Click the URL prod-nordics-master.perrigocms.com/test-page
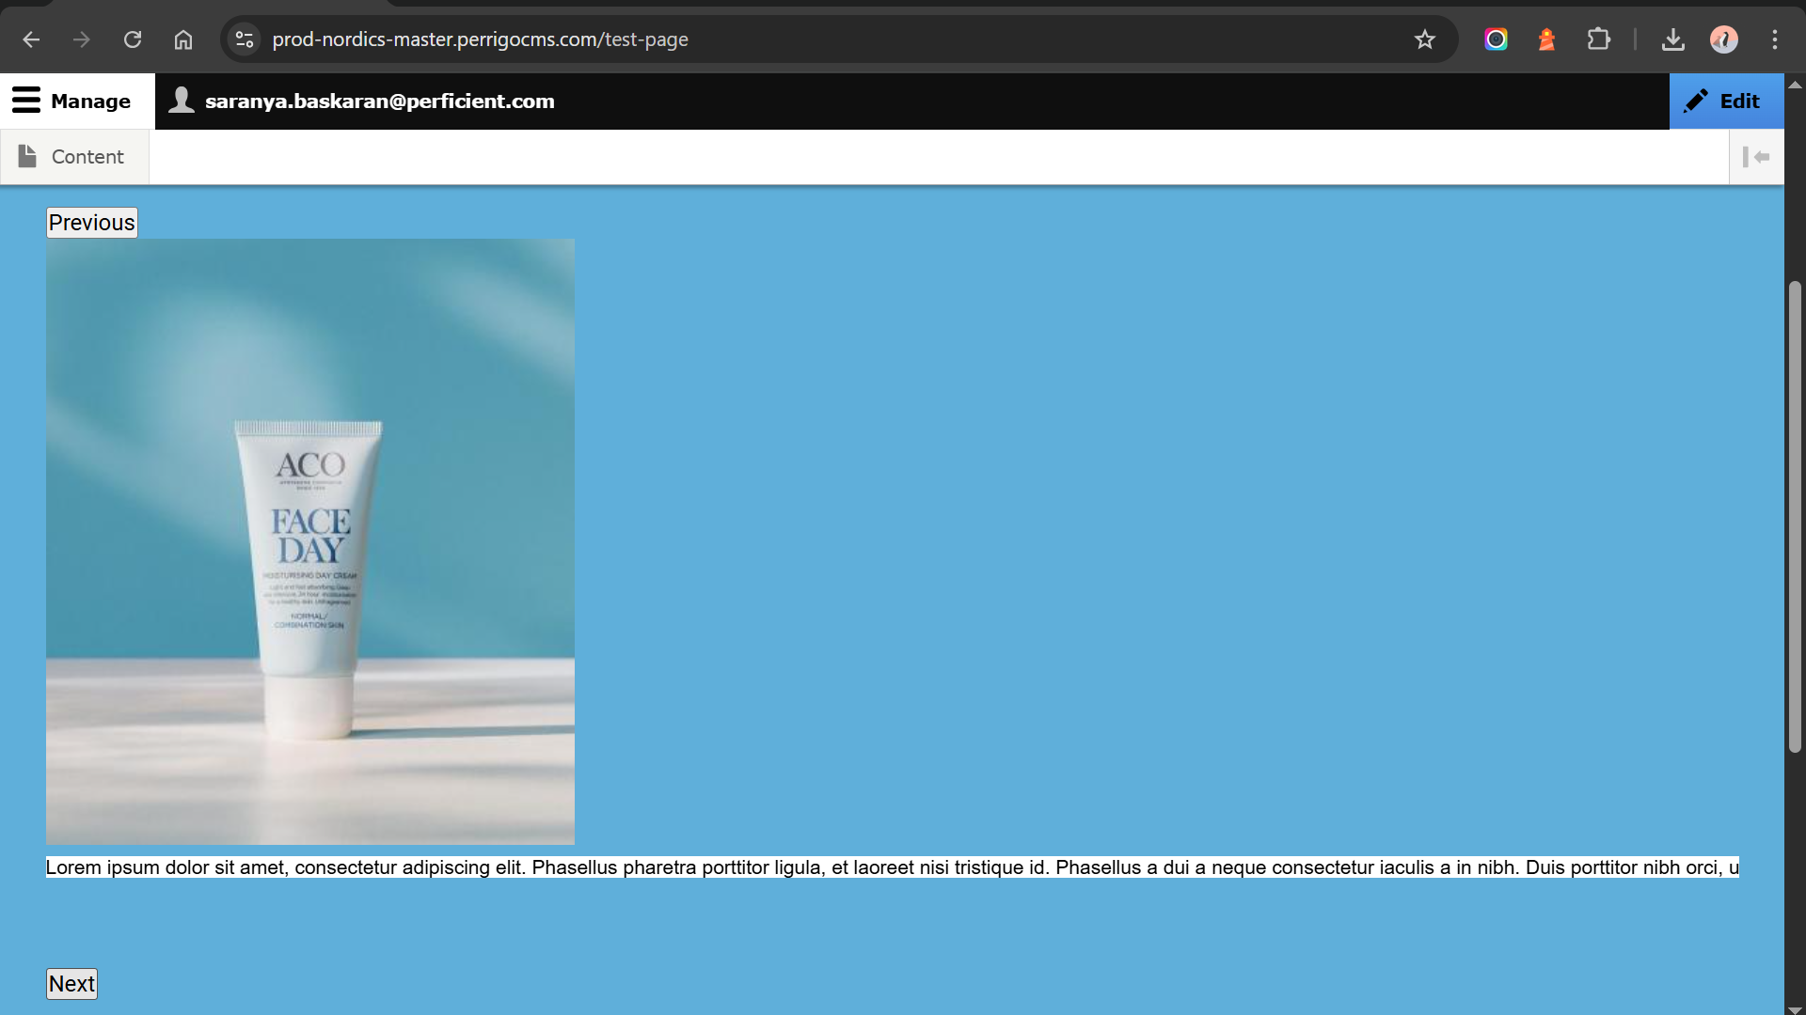The image size is (1806, 1015). pos(480,39)
